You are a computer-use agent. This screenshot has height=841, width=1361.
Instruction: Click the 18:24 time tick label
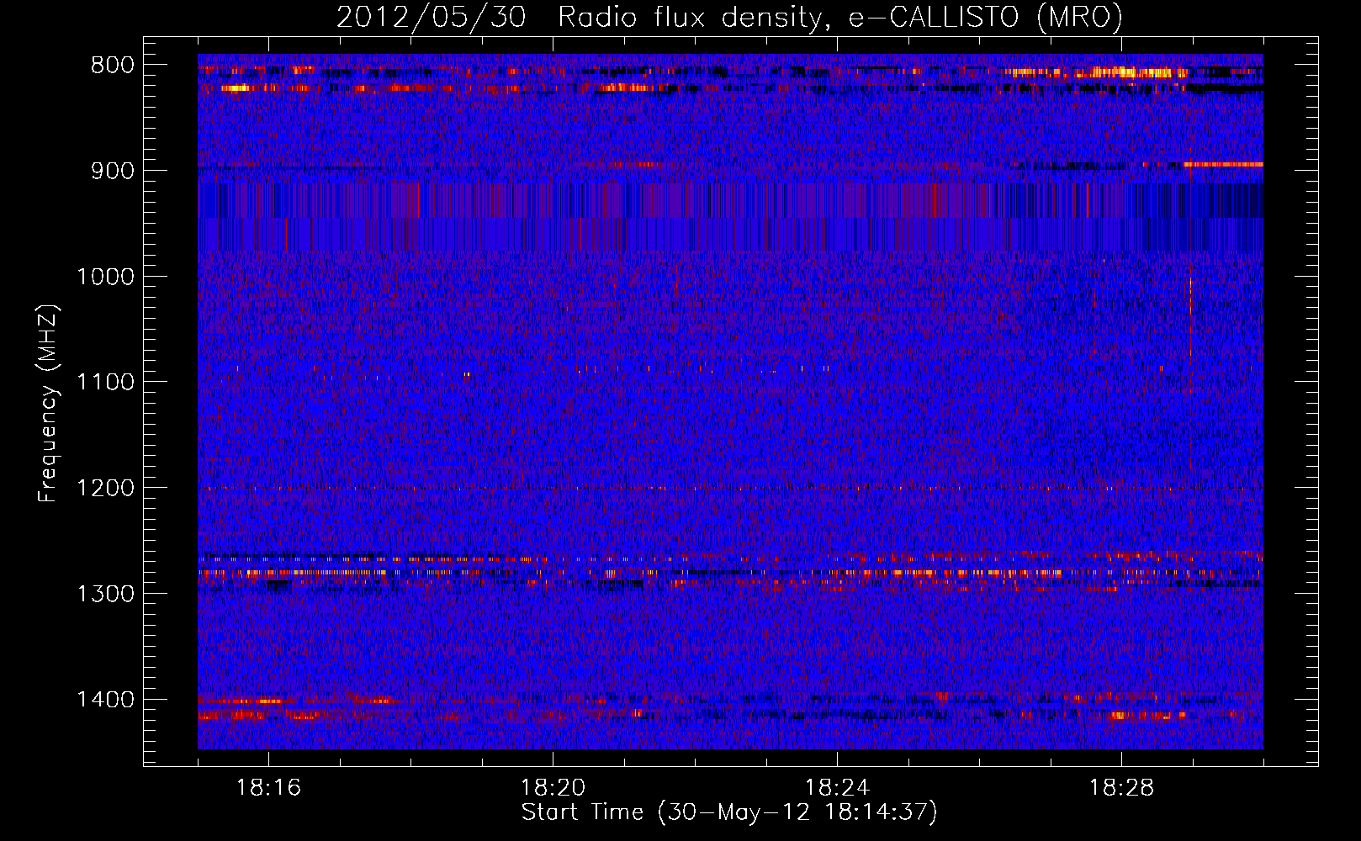coord(837,788)
